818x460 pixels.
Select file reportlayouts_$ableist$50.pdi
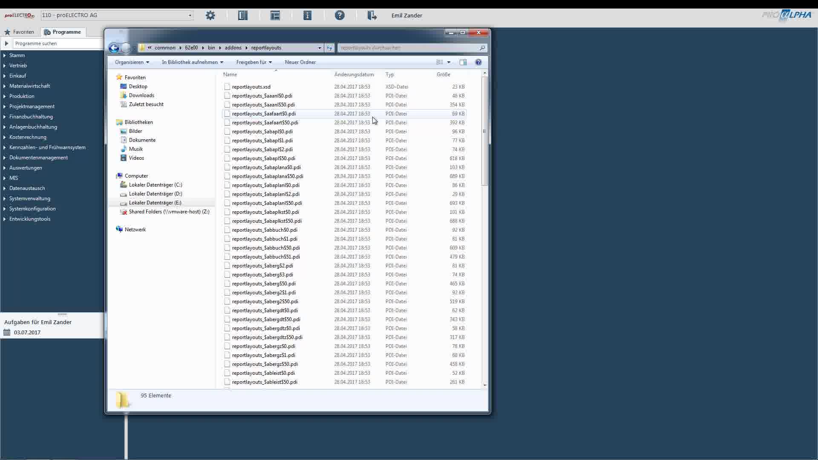[x=265, y=382]
